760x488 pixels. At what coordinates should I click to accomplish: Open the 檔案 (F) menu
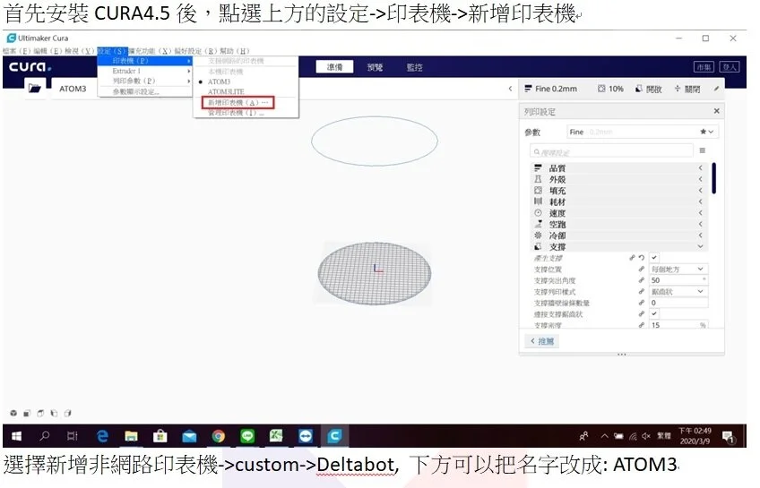[17, 51]
